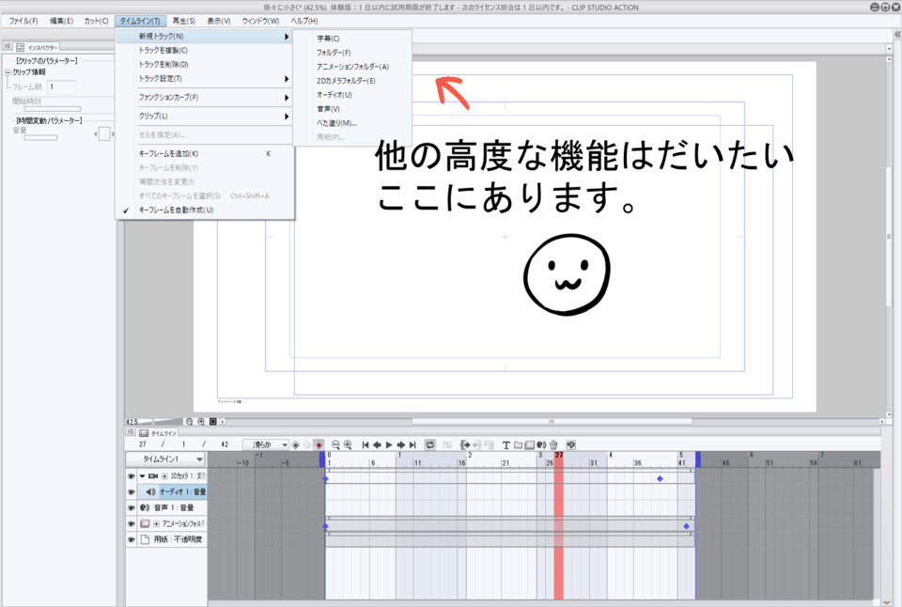Choose 2Dカメラフォルダー from the submenu
Image resolution: width=902 pixels, height=607 pixels.
348,80
